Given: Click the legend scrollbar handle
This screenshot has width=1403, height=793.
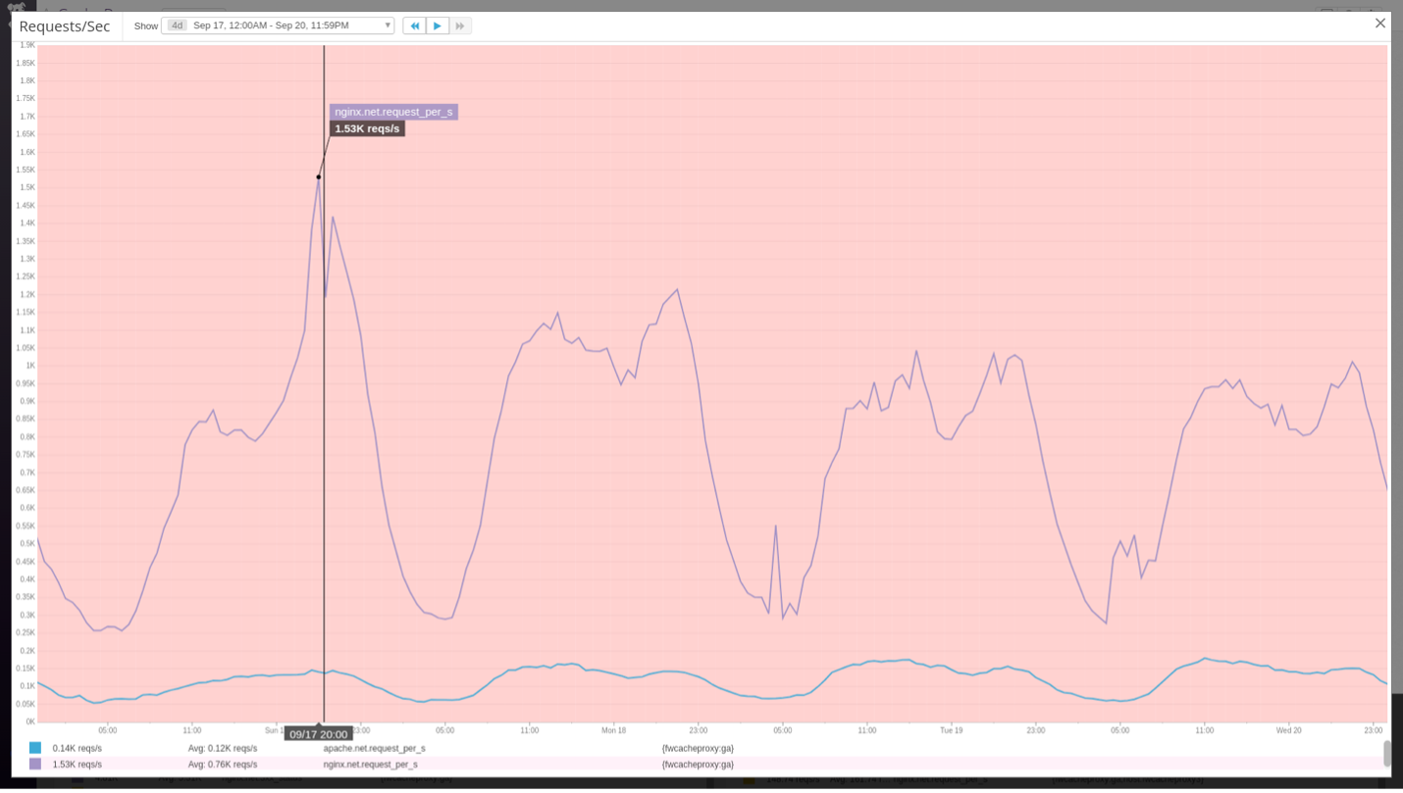Looking at the screenshot, I should [x=1386, y=753].
